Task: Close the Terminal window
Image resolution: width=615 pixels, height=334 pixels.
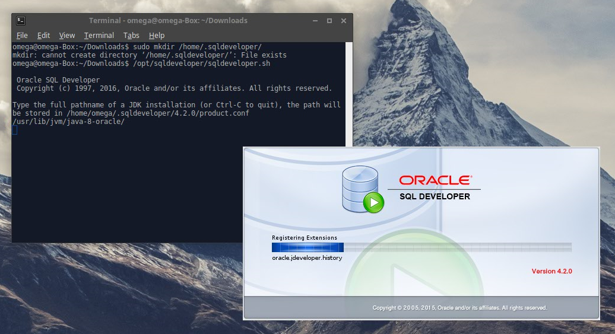Action: (343, 21)
